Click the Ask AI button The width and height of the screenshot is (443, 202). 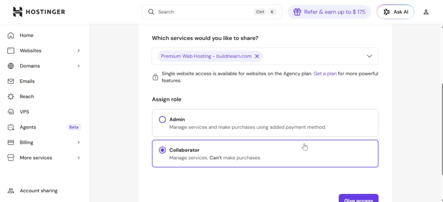pyautogui.click(x=395, y=12)
